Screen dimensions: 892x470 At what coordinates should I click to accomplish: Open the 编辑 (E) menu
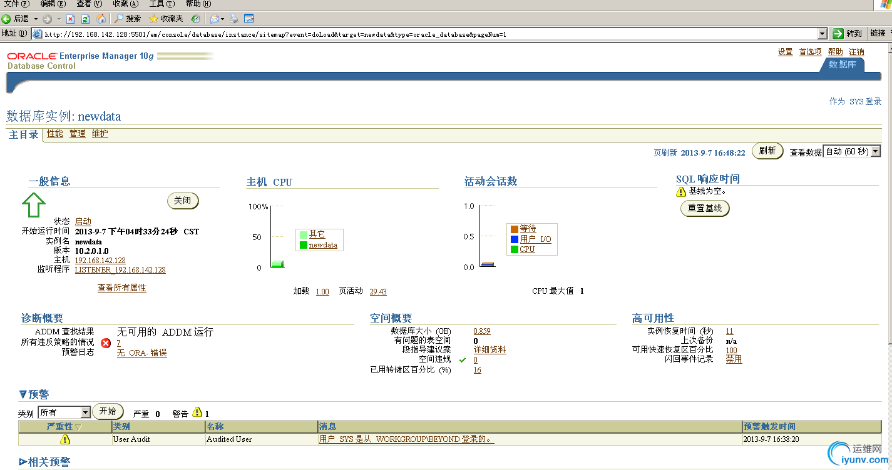(53, 4)
